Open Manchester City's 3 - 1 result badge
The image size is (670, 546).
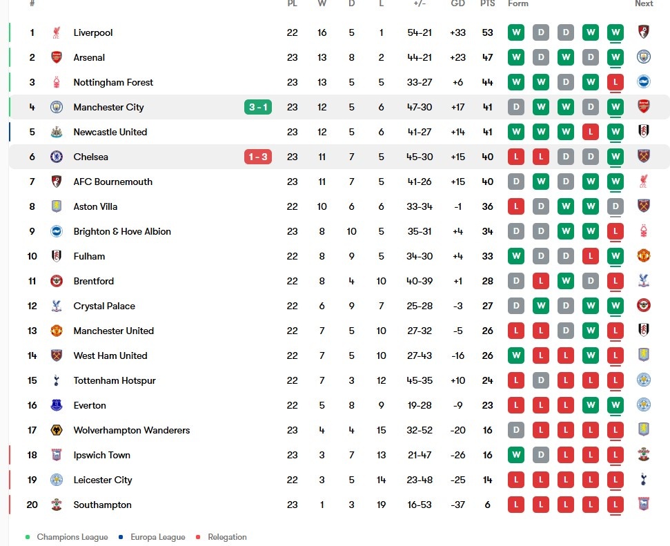[x=258, y=107]
